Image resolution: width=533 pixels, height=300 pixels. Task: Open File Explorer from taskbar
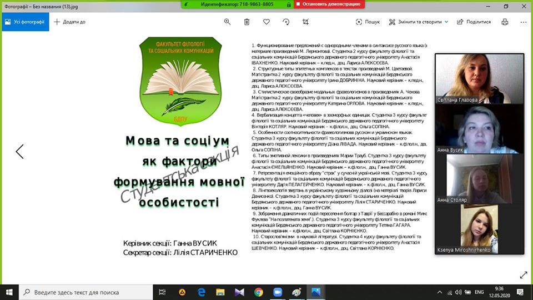pyautogui.click(x=220, y=292)
